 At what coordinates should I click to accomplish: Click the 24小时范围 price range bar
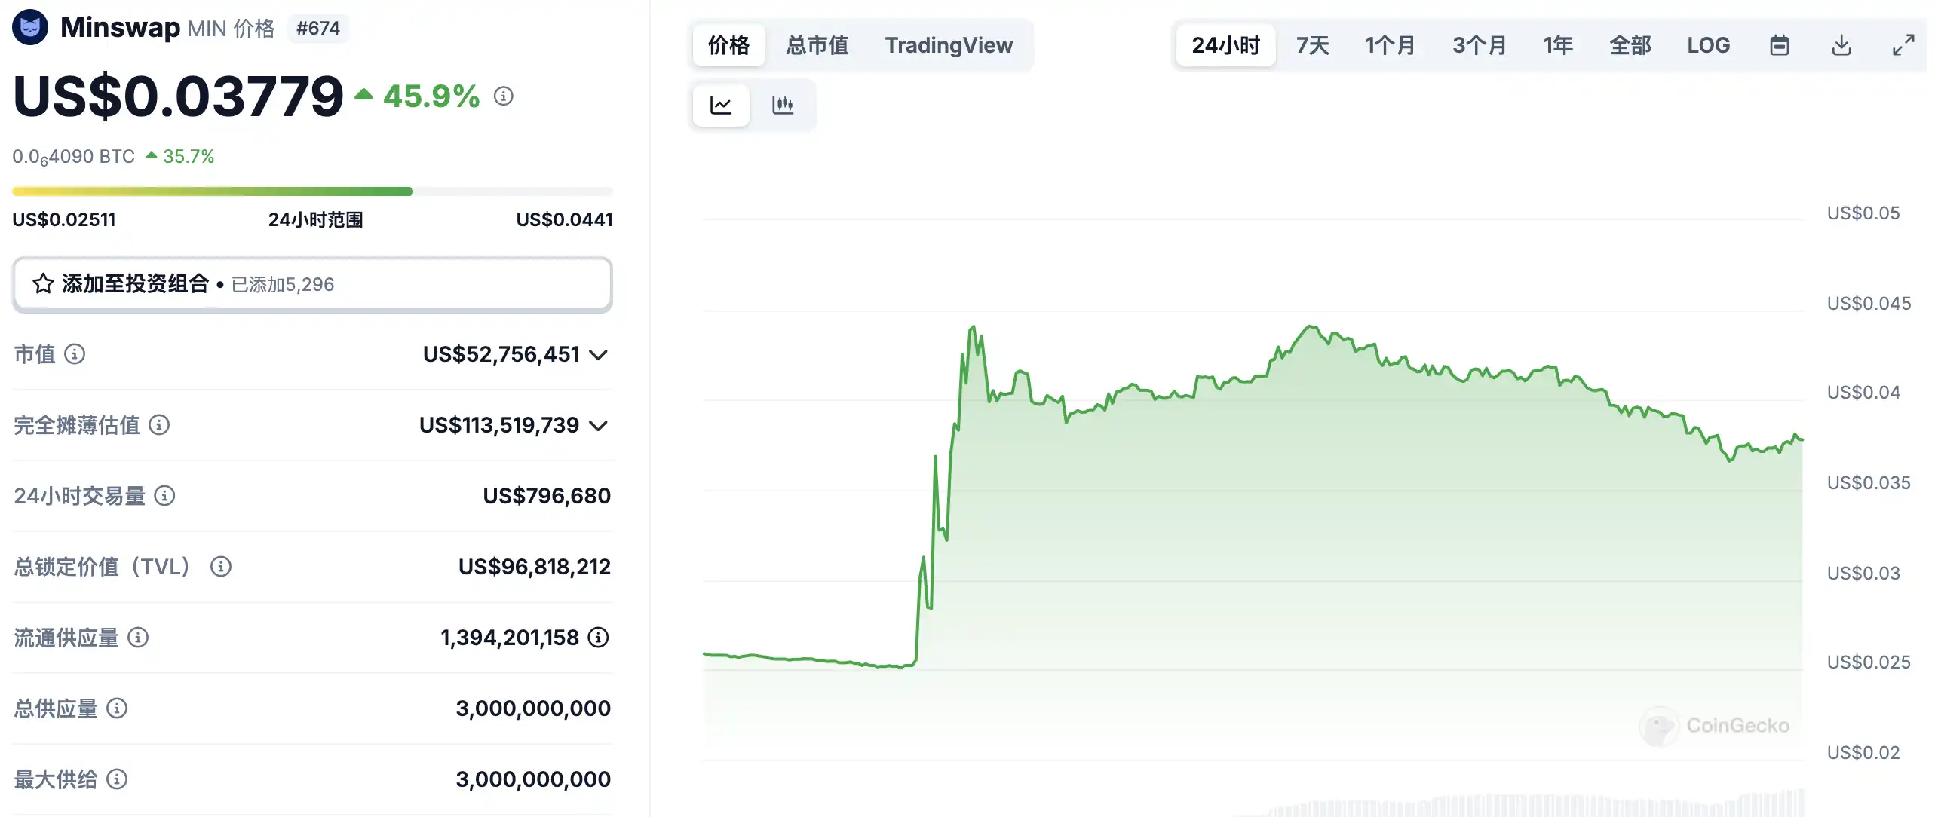pos(312,191)
